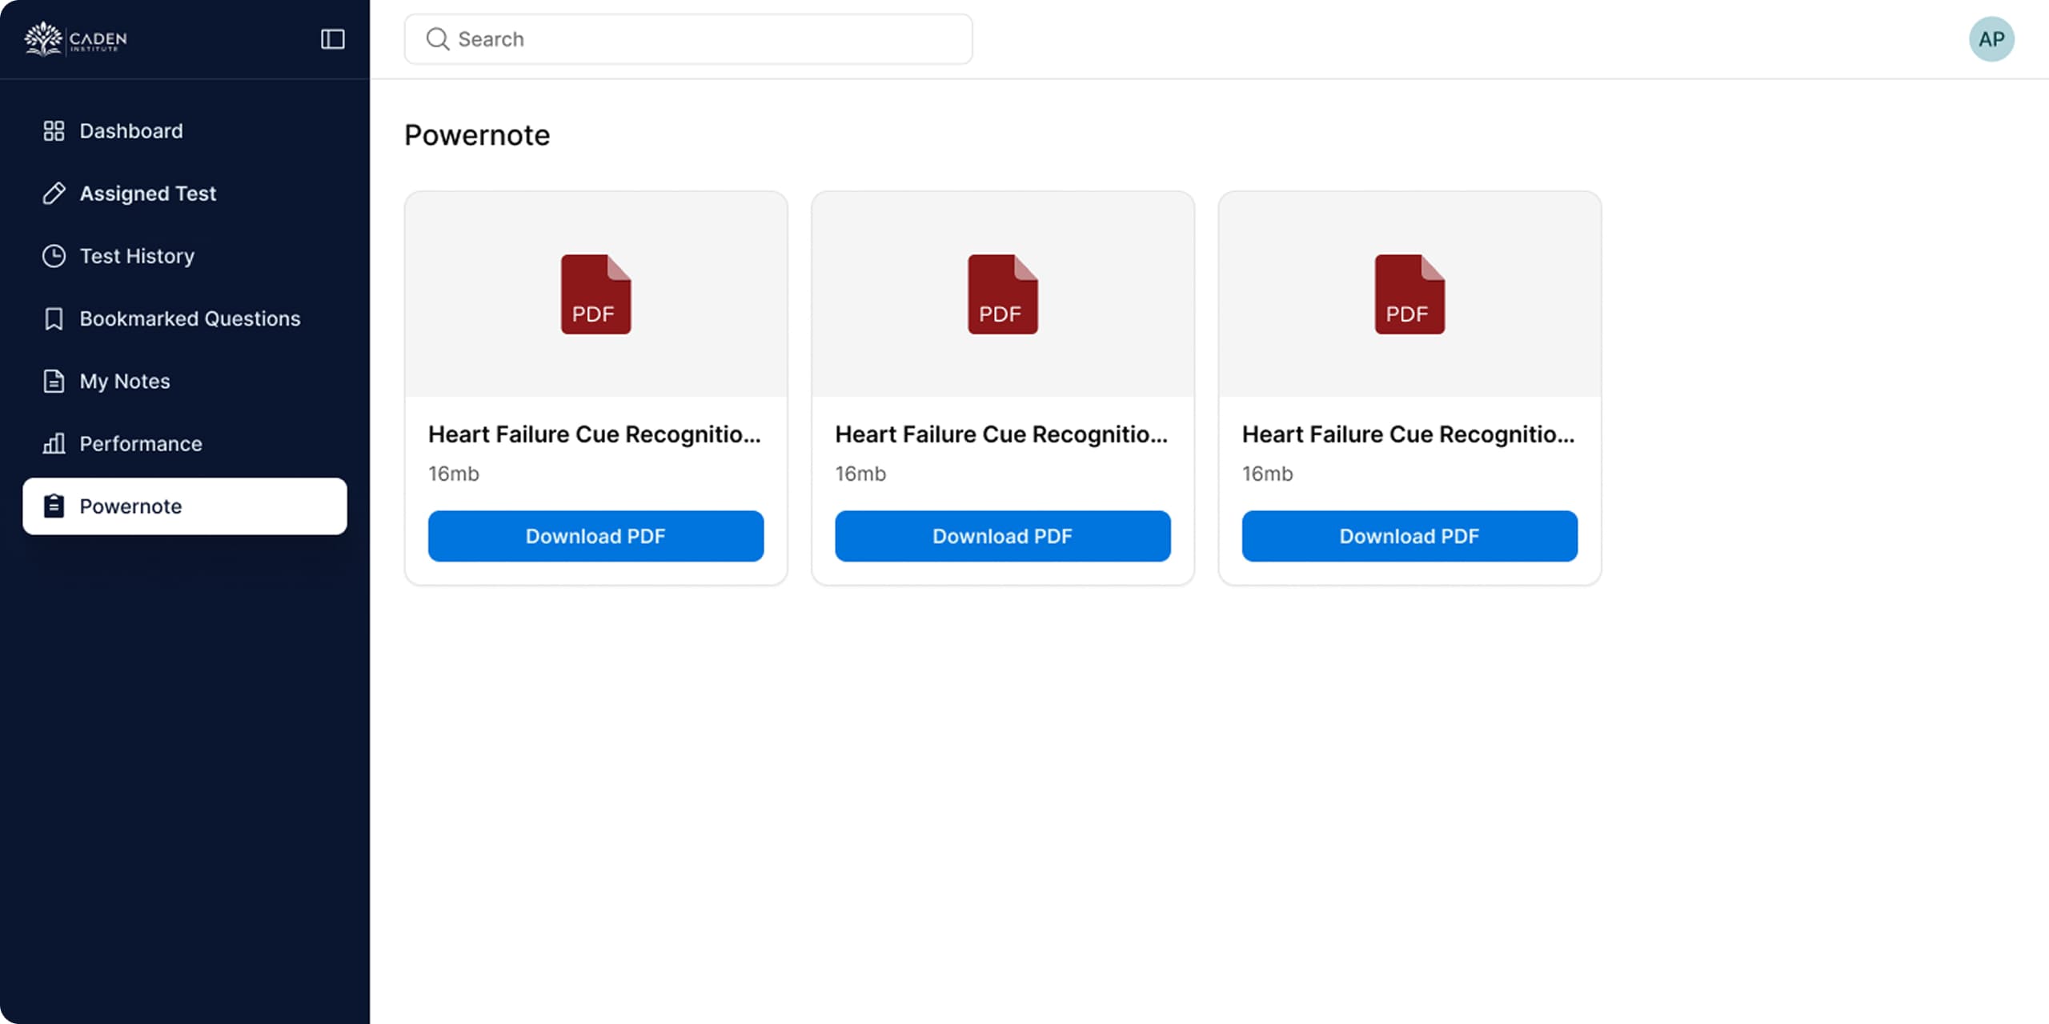Click the PDF icon on second card
This screenshot has height=1024, width=2049.
point(1002,294)
